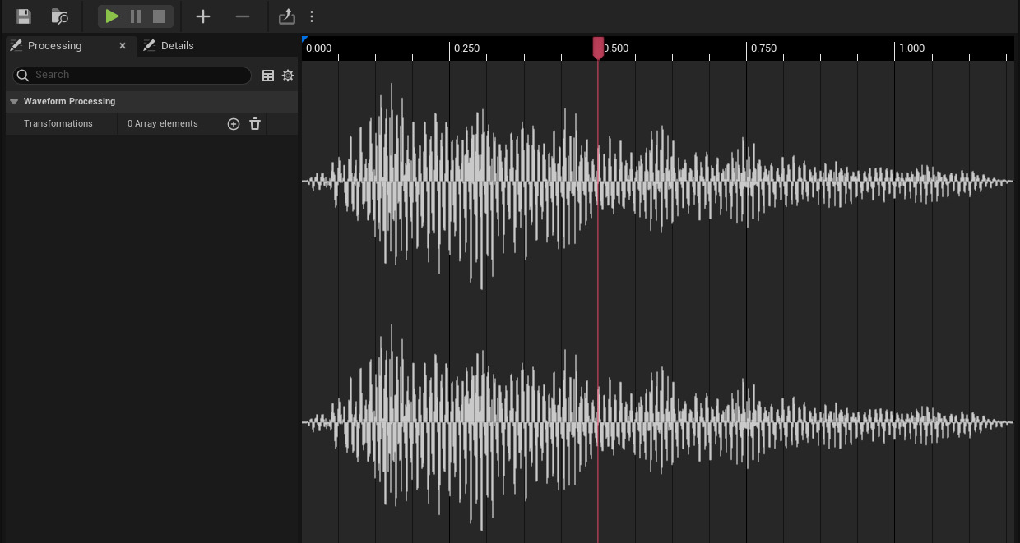This screenshot has height=543, width=1020.
Task: Clear the Transformations array with trash icon
Action: coord(254,123)
